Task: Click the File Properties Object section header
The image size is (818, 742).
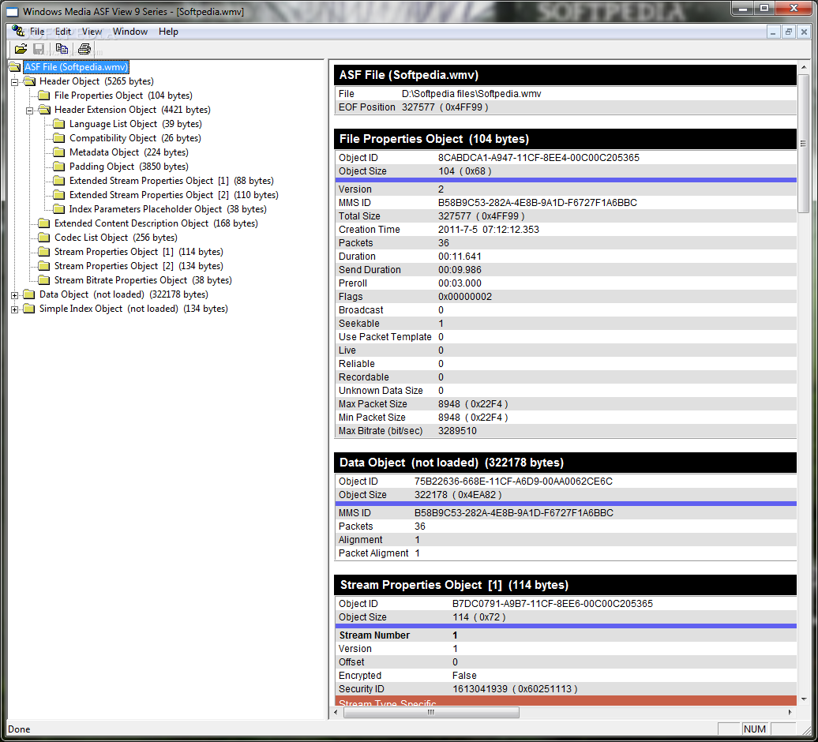Action: tap(565, 139)
